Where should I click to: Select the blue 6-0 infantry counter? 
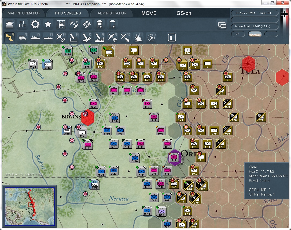(x=147, y=184)
